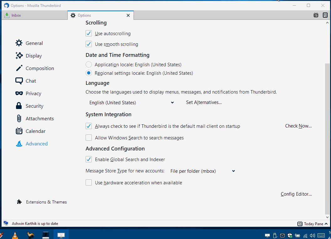Open the Attachments paperclip icon
This screenshot has width=331, height=239.
point(19,118)
